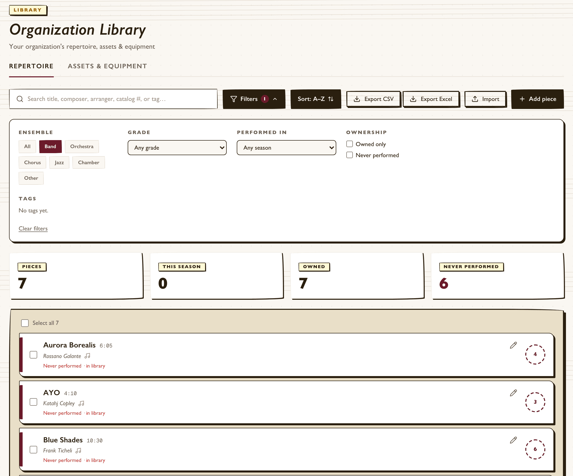Viewport: 573px width, 476px height.
Task: Click music note beside Rossano Galante
Action: coord(87,356)
